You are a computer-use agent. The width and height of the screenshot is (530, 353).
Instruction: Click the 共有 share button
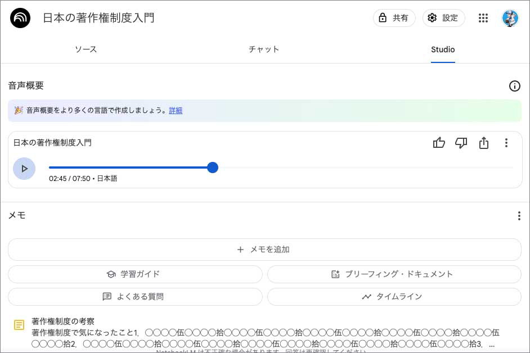(394, 18)
